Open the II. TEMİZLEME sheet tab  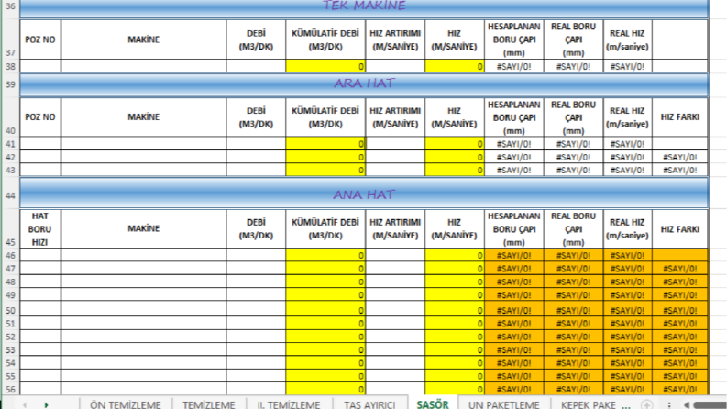pyautogui.click(x=289, y=404)
